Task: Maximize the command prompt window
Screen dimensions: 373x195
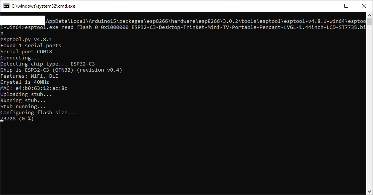Action: point(346,6)
